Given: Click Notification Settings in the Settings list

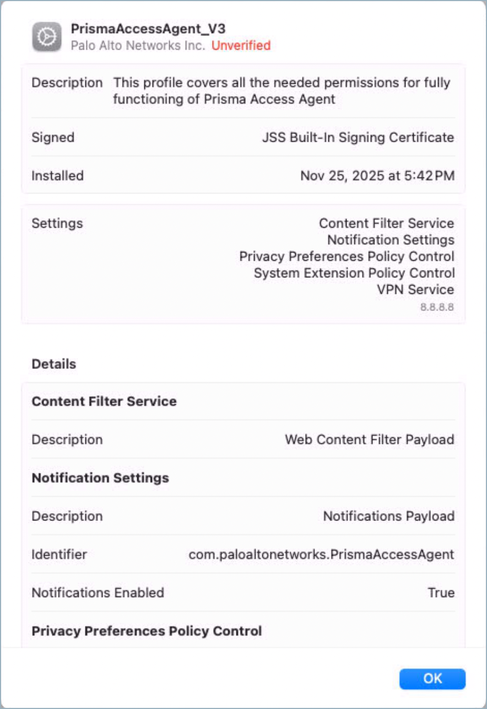Looking at the screenshot, I should click(x=391, y=240).
